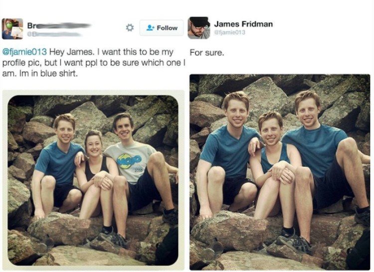Open the @fjamie013 handle under James Fridman

229,32
